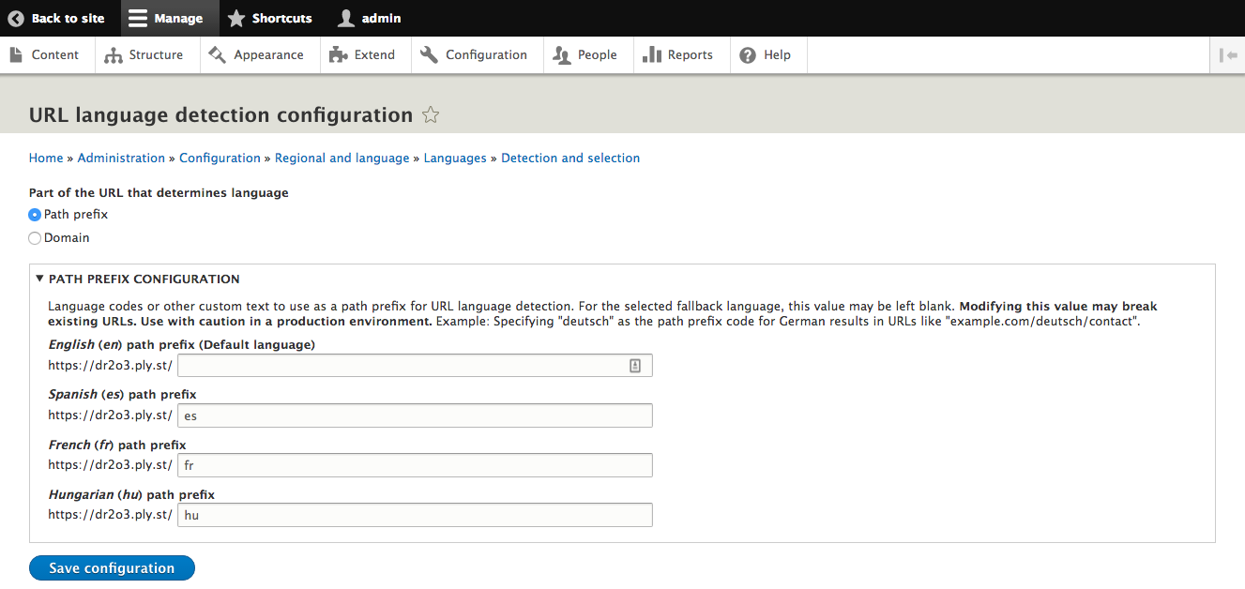This screenshot has height=589, width=1245.
Task: Open the admin user menu
Action: (370, 18)
